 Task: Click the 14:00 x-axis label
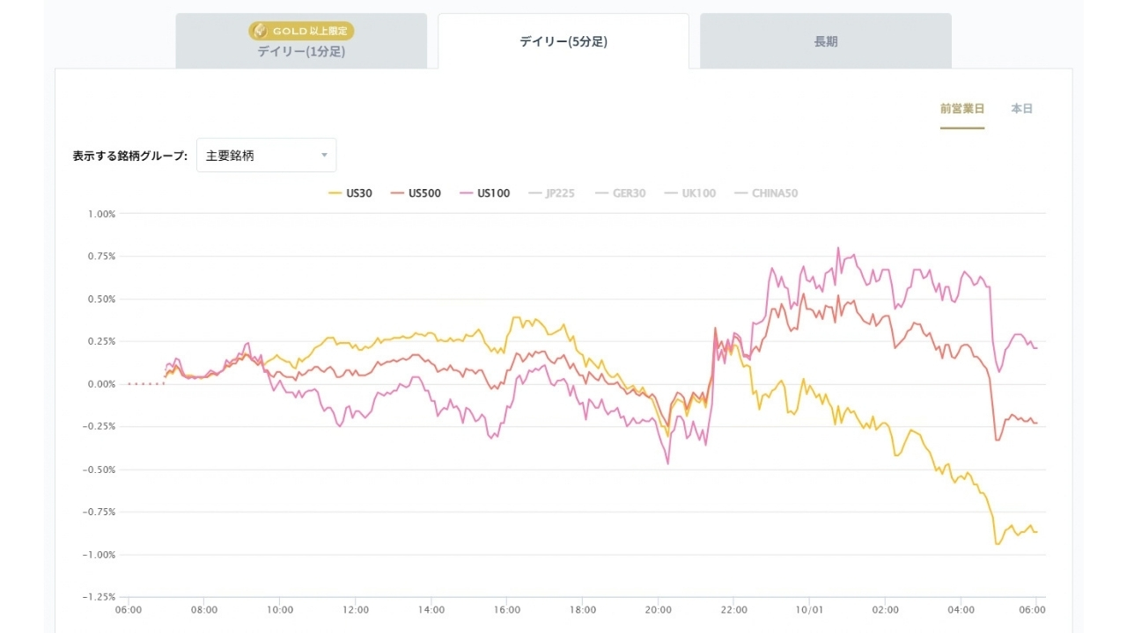pos(431,609)
